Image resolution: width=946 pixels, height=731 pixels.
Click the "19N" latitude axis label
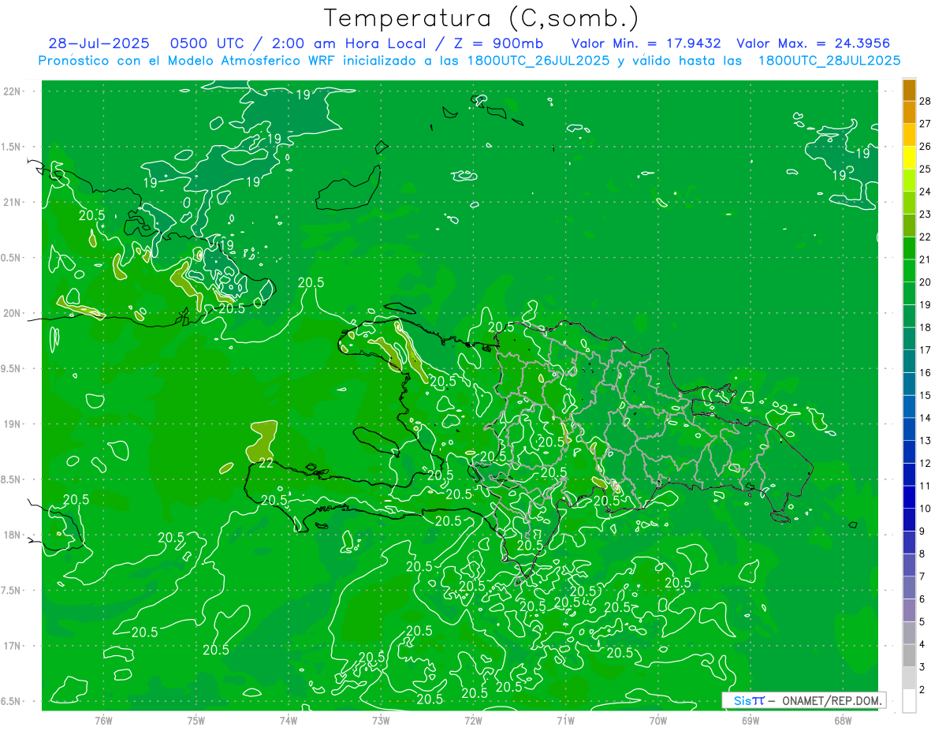click(13, 424)
